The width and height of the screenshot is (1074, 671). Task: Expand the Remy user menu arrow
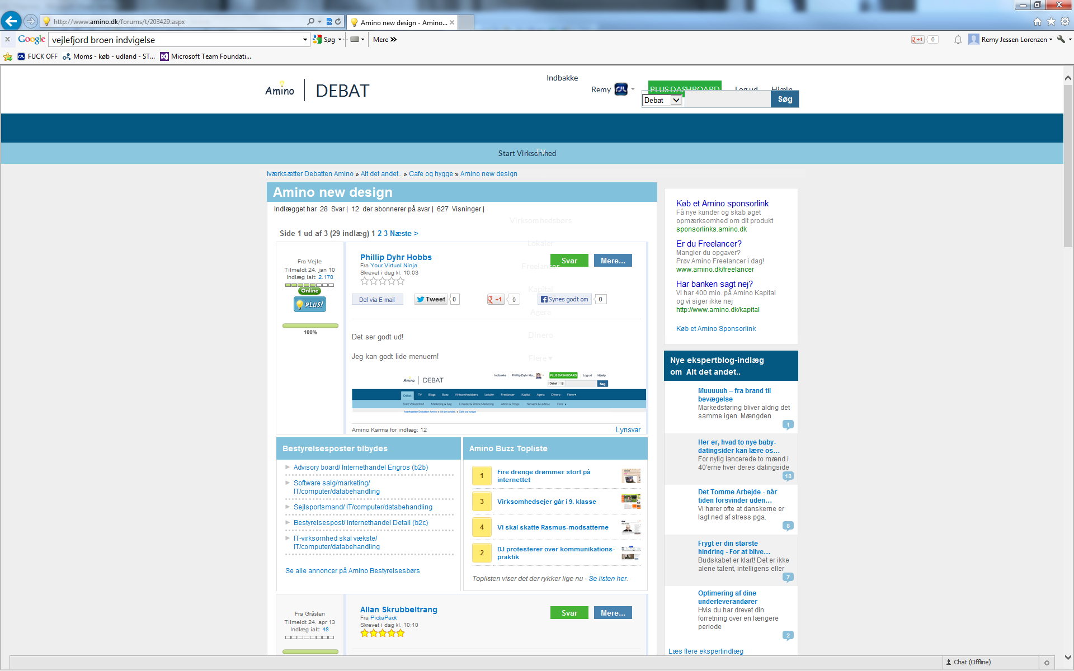pyautogui.click(x=633, y=89)
